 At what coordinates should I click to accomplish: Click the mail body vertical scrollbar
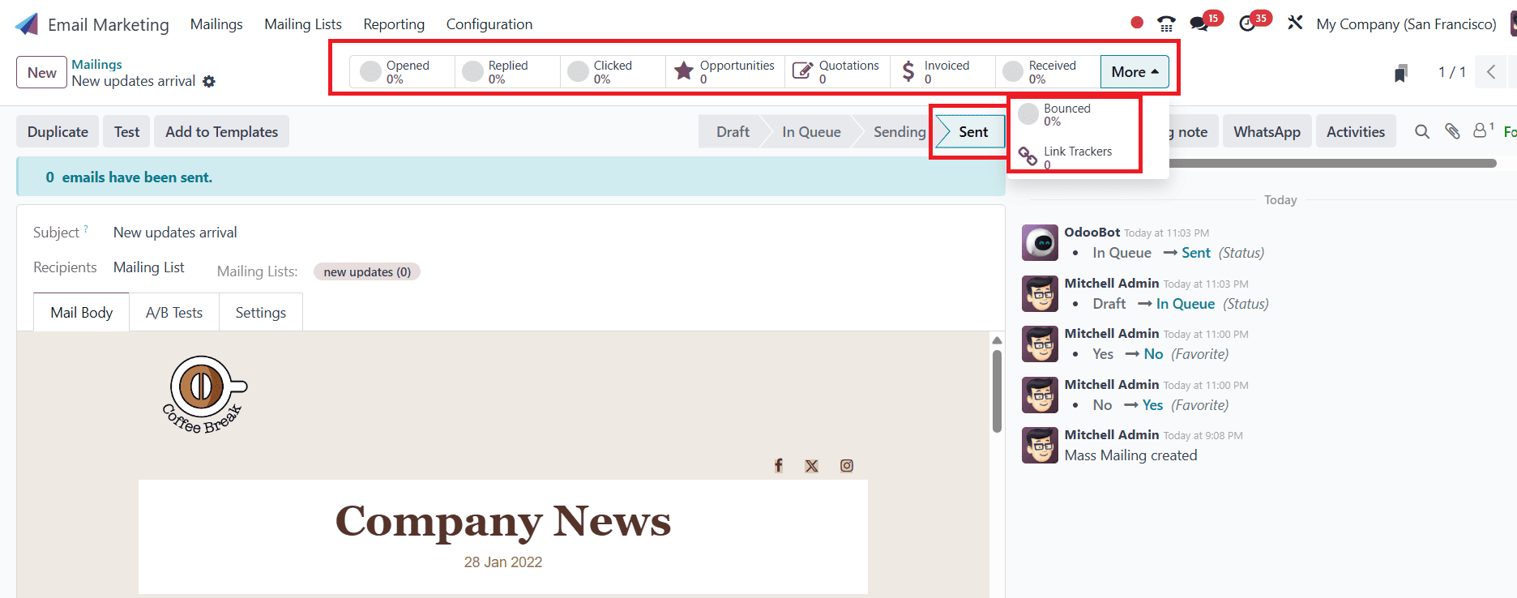pos(997,391)
